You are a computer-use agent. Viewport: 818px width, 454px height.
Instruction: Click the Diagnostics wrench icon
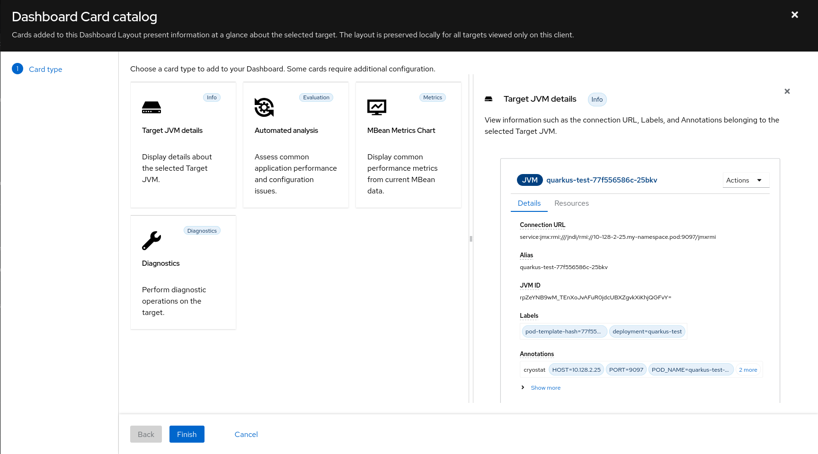click(x=151, y=241)
